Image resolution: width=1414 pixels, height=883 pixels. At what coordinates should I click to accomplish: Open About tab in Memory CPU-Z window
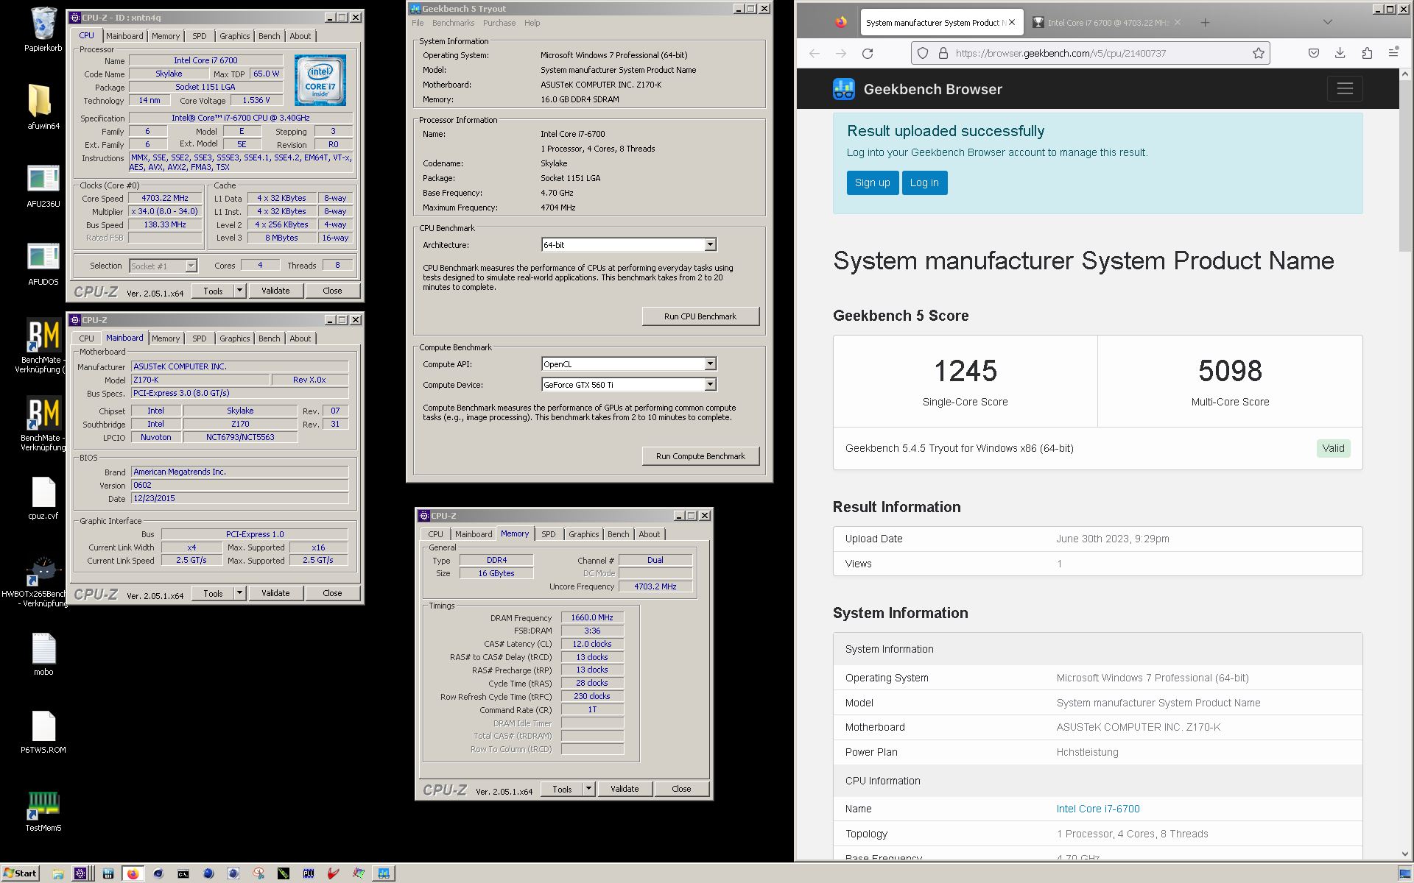click(650, 534)
